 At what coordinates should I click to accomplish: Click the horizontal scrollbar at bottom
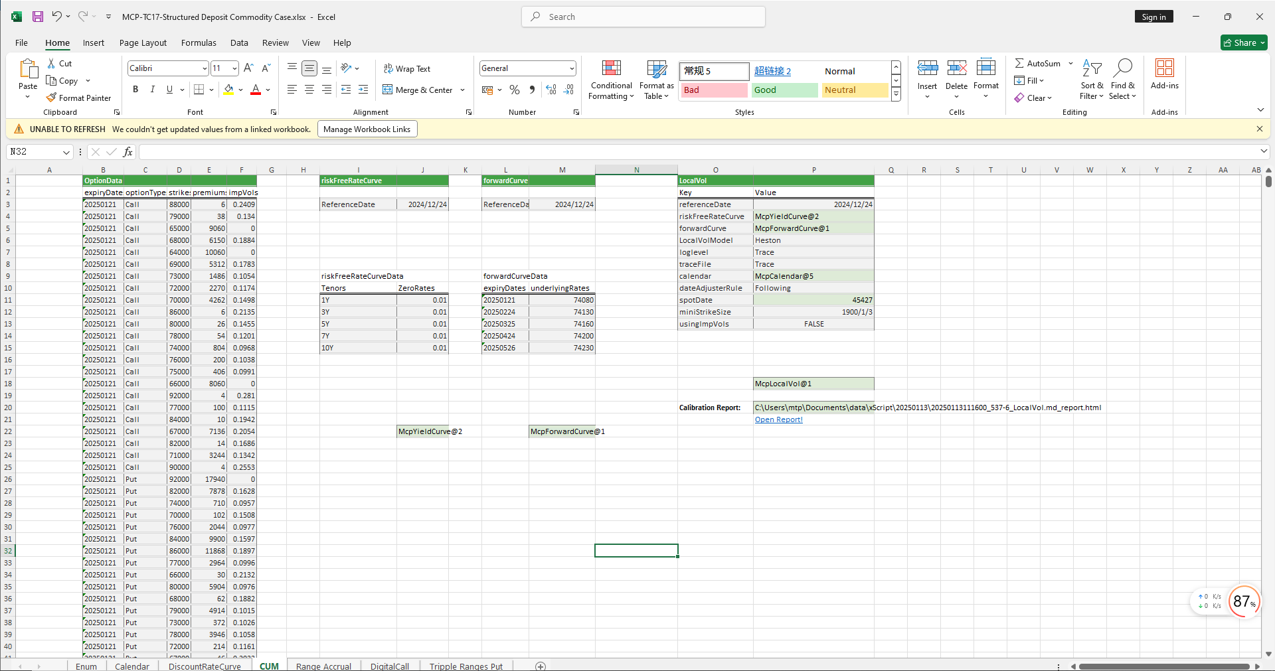tap(1164, 666)
